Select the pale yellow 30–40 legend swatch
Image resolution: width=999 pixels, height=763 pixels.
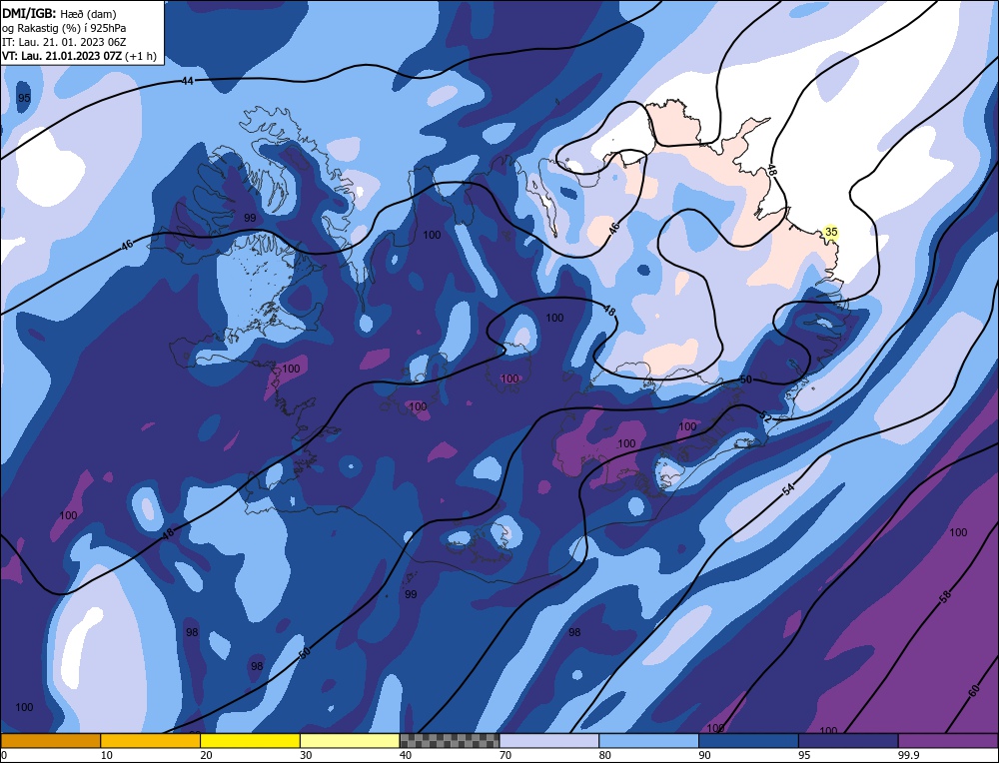[x=350, y=740]
